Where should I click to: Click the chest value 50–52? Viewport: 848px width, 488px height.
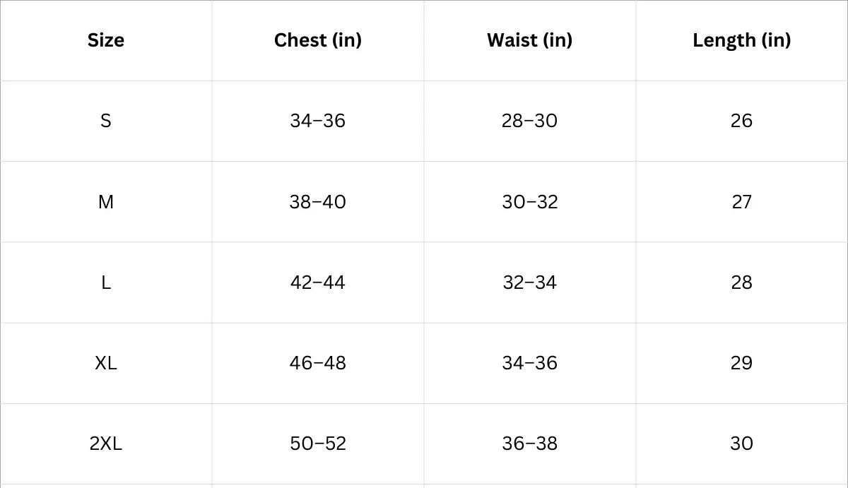(x=318, y=444)
